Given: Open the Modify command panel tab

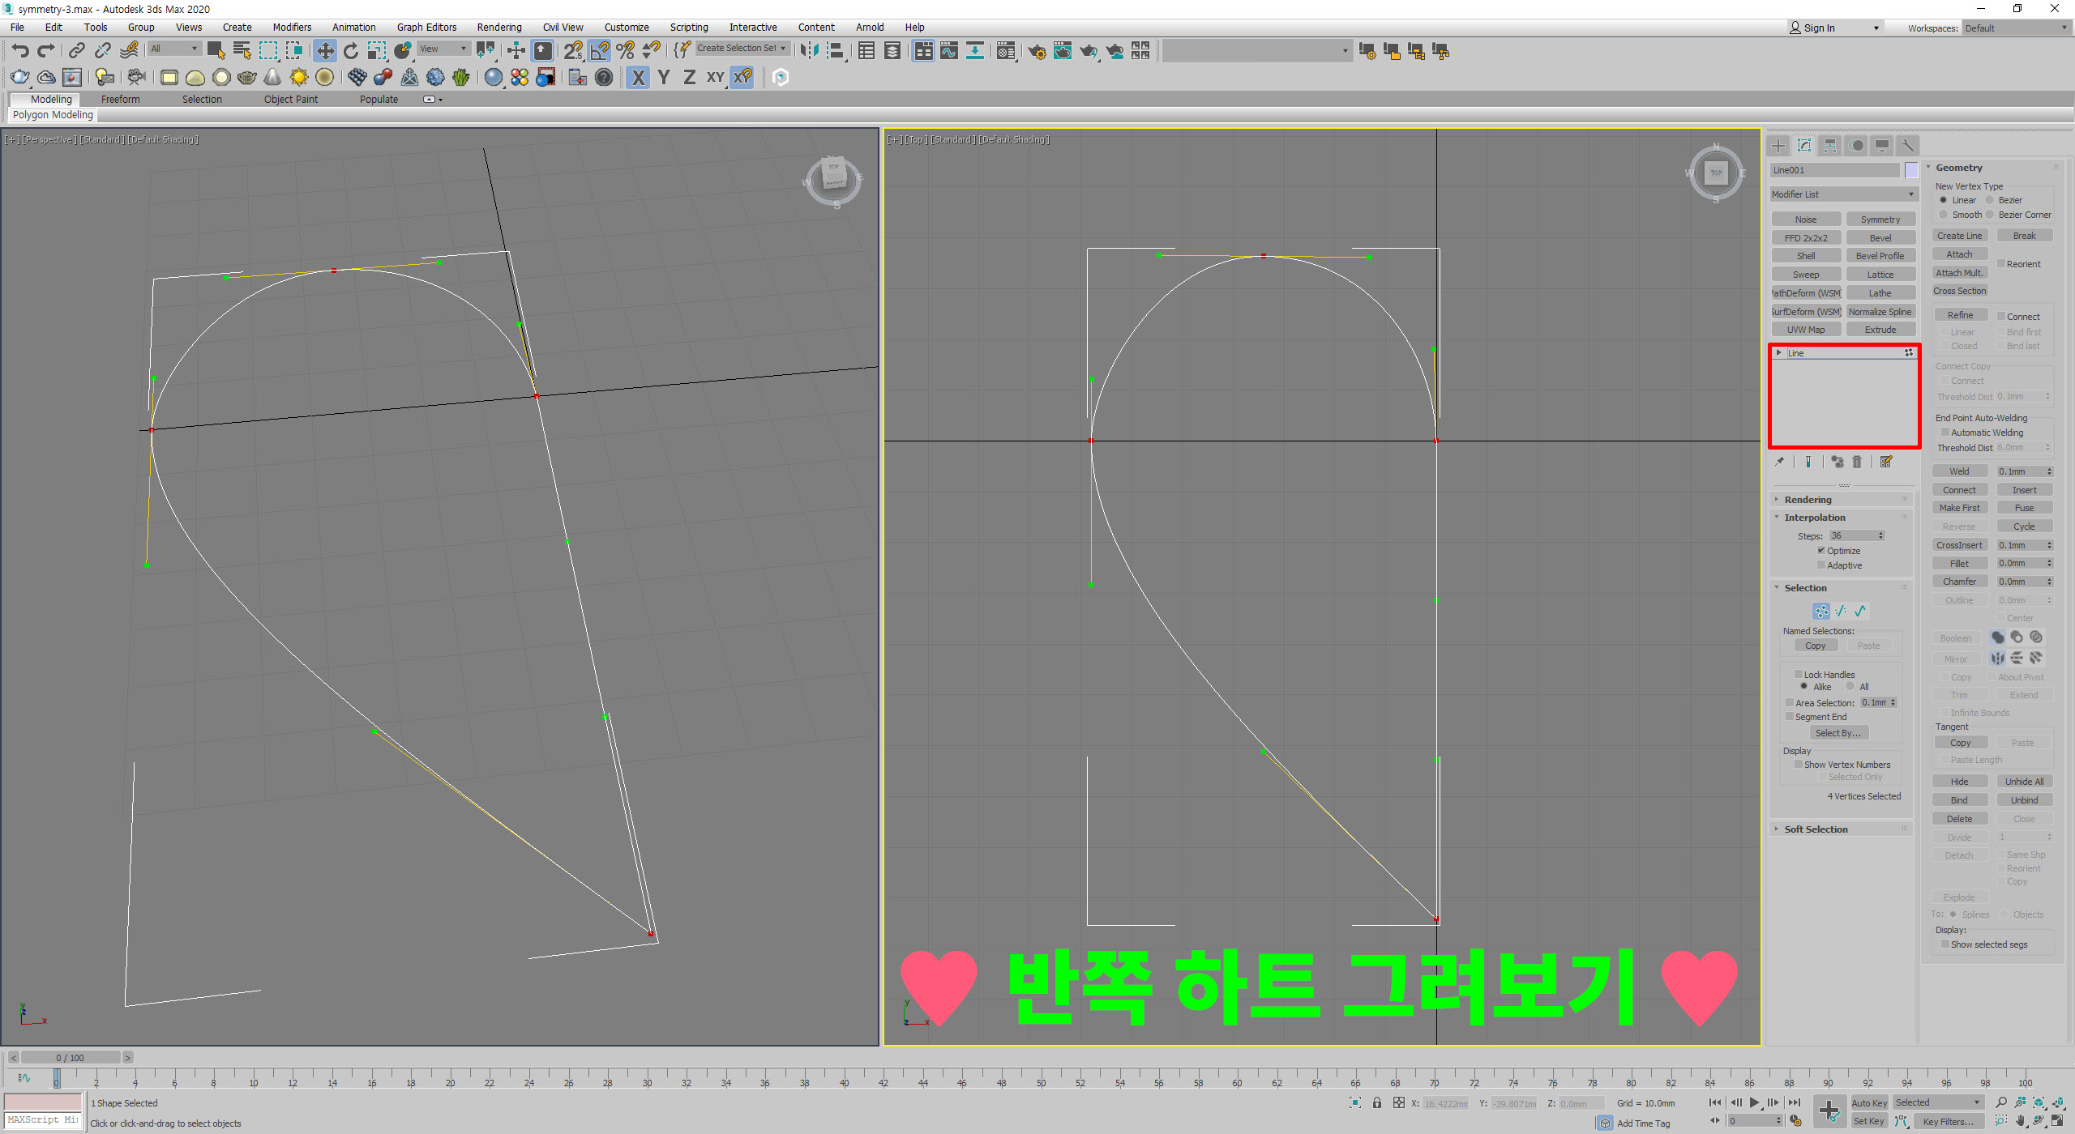Looking at the screenshot, I should (x=1804, y=146).
